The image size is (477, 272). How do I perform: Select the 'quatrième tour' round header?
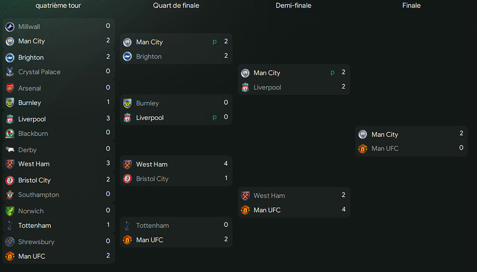pyautogui.click(x=58, y=6)
